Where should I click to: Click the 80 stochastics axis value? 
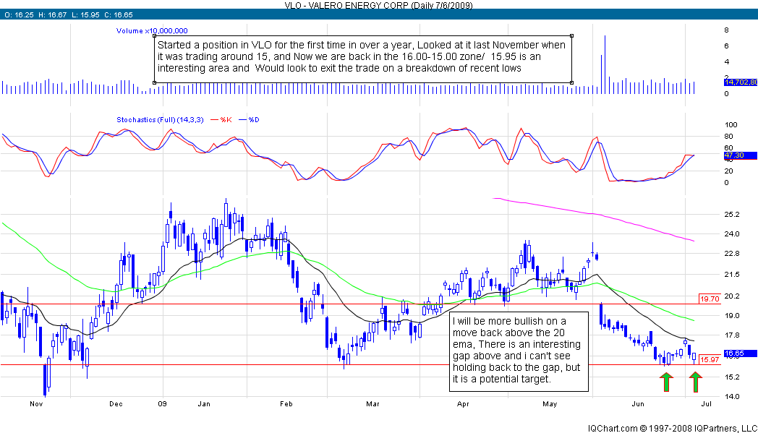point(729,137)
